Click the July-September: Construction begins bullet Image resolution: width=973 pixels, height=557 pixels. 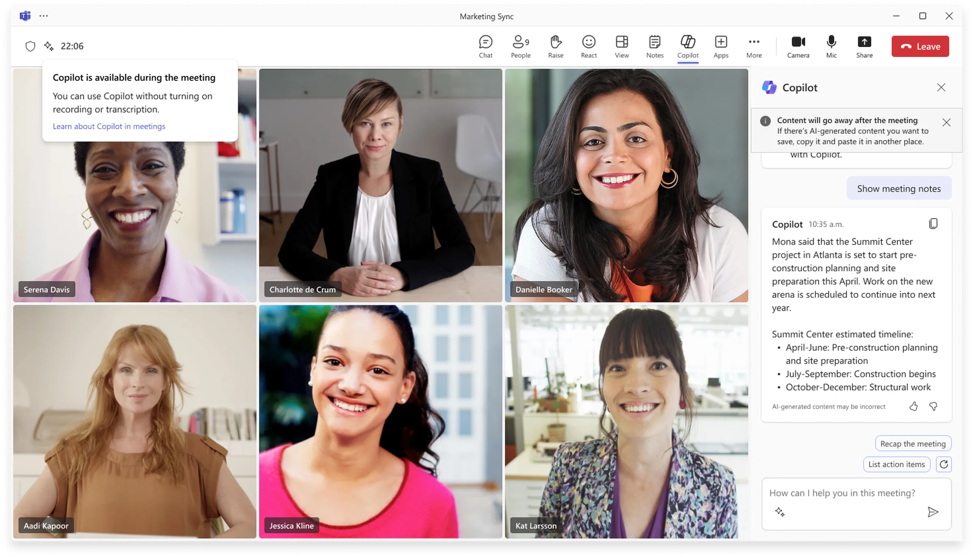pyautogui.click(x=860, y=374)
